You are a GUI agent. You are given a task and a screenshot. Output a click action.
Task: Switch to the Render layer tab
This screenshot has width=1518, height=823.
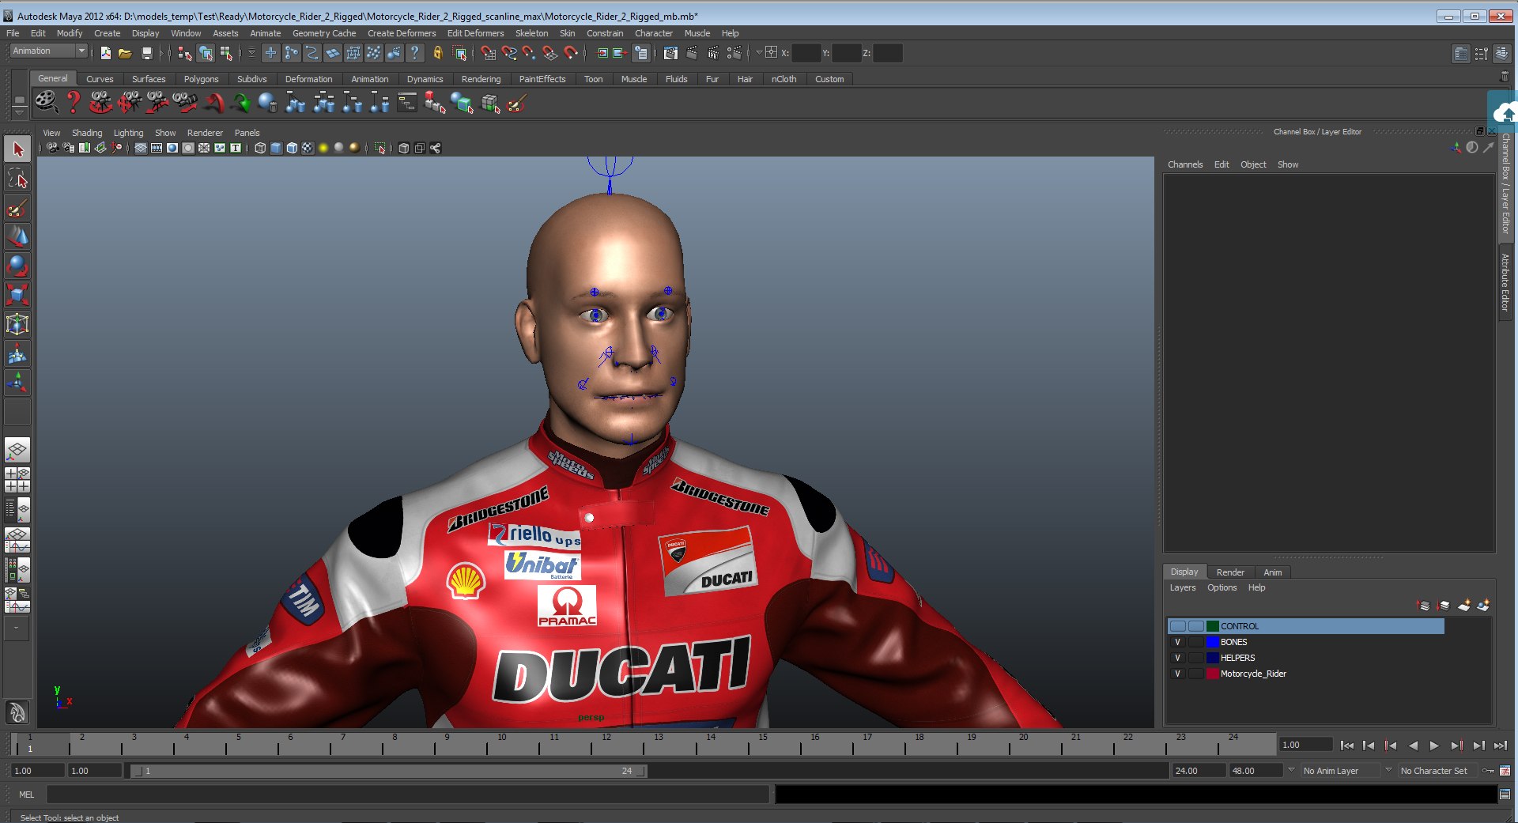click(x=1229, y=572)
